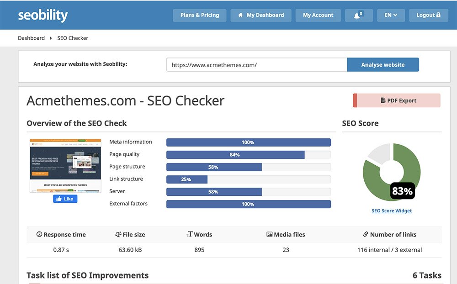Click the Link structure 25% progress bar
457x284 pixels.
(248, 179)
